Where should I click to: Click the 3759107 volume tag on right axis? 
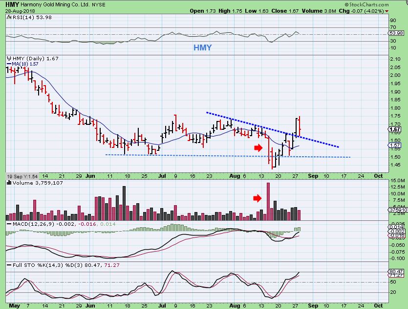[398, 210]
